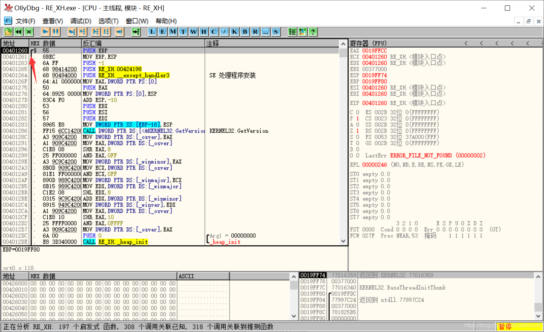
Task: Select address 00401263 in disassembly
Action: click(15, 63)
